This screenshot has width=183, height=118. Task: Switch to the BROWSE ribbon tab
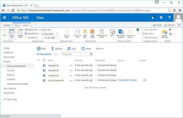click(7, 25)
